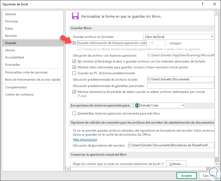Screen dimensions: 221x181
Task: Go to the Datos category
Action: tap(33, 28)
